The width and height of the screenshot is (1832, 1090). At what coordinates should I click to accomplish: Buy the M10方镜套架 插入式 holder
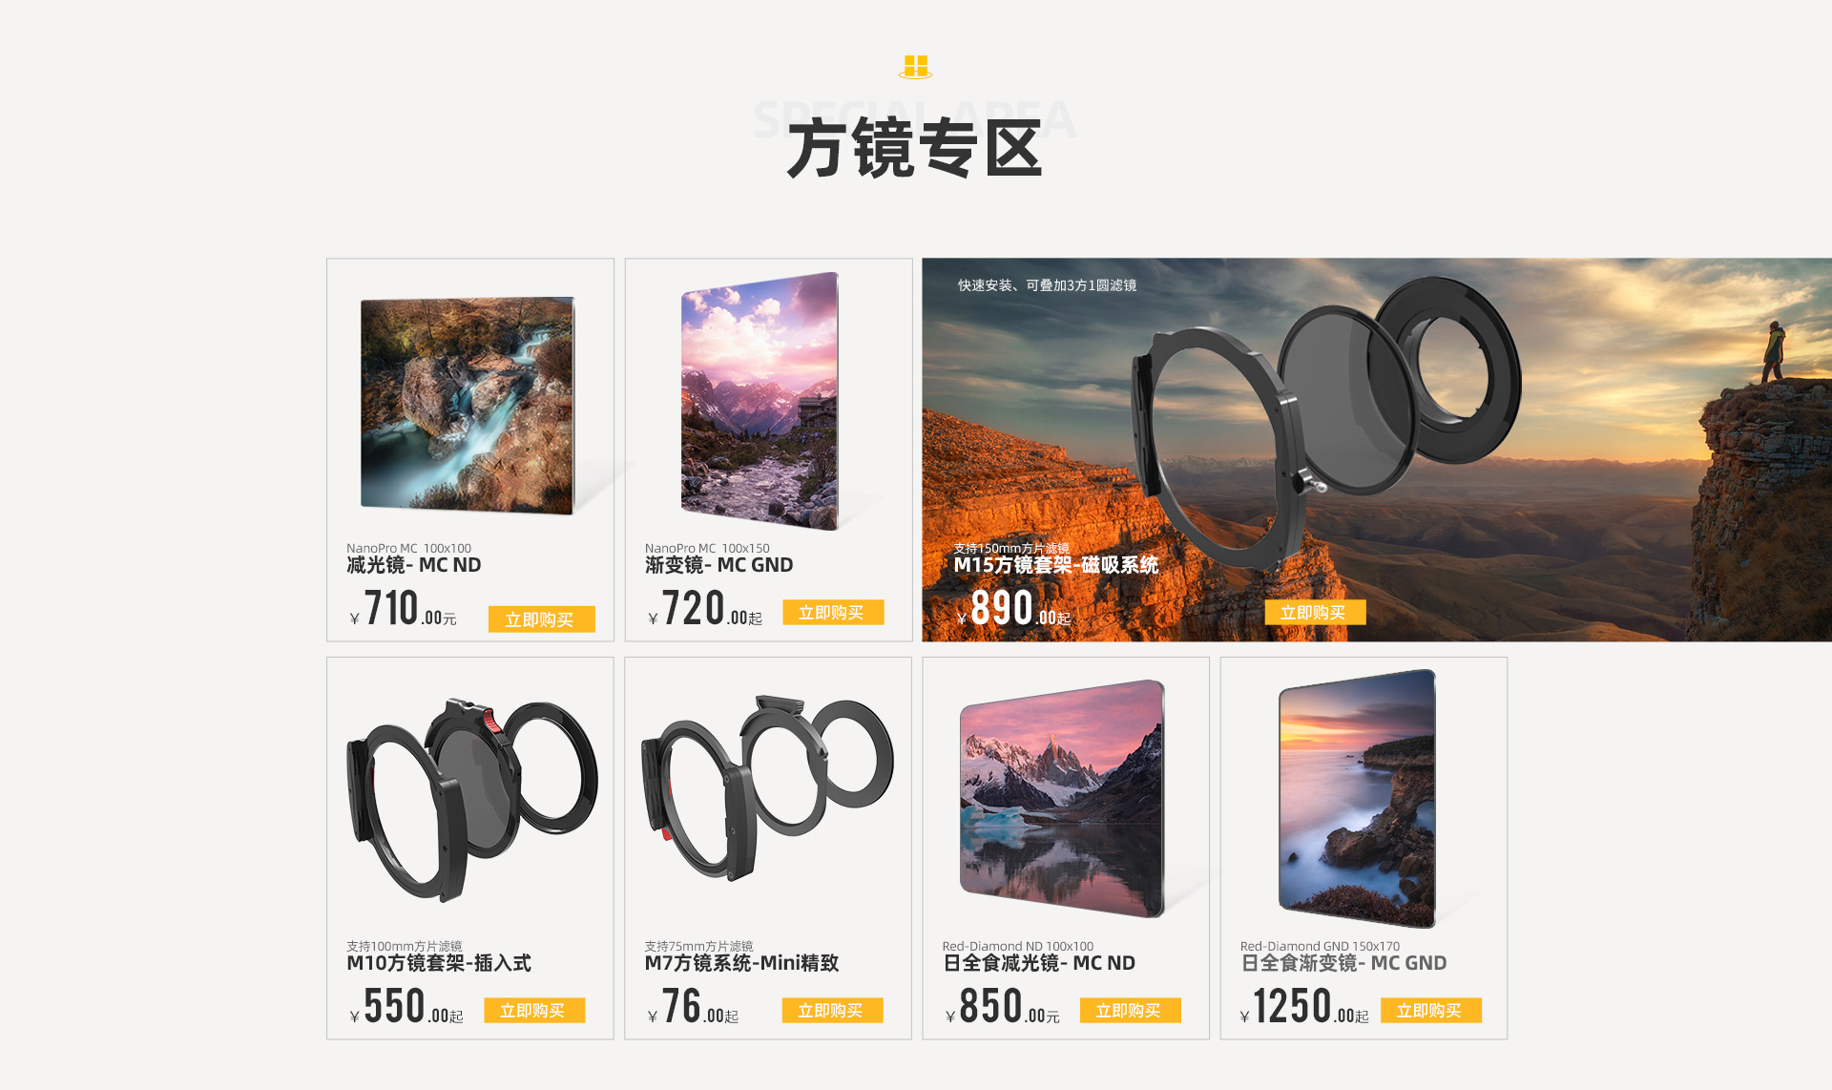coord(534,1011)
